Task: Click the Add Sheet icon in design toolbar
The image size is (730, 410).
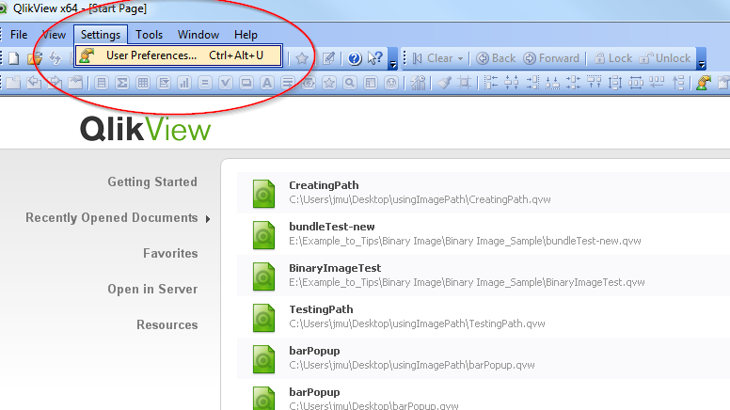Action: point(13,83)
